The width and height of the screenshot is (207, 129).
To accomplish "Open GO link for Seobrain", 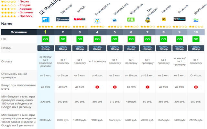I will (180, 39).
